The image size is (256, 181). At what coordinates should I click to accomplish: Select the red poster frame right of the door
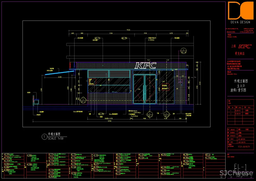pyautogui.click(x=165, y=87)
